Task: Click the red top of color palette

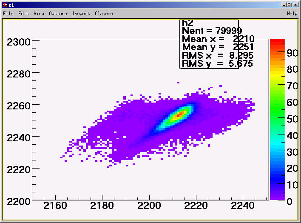Action: pos(277,41)
